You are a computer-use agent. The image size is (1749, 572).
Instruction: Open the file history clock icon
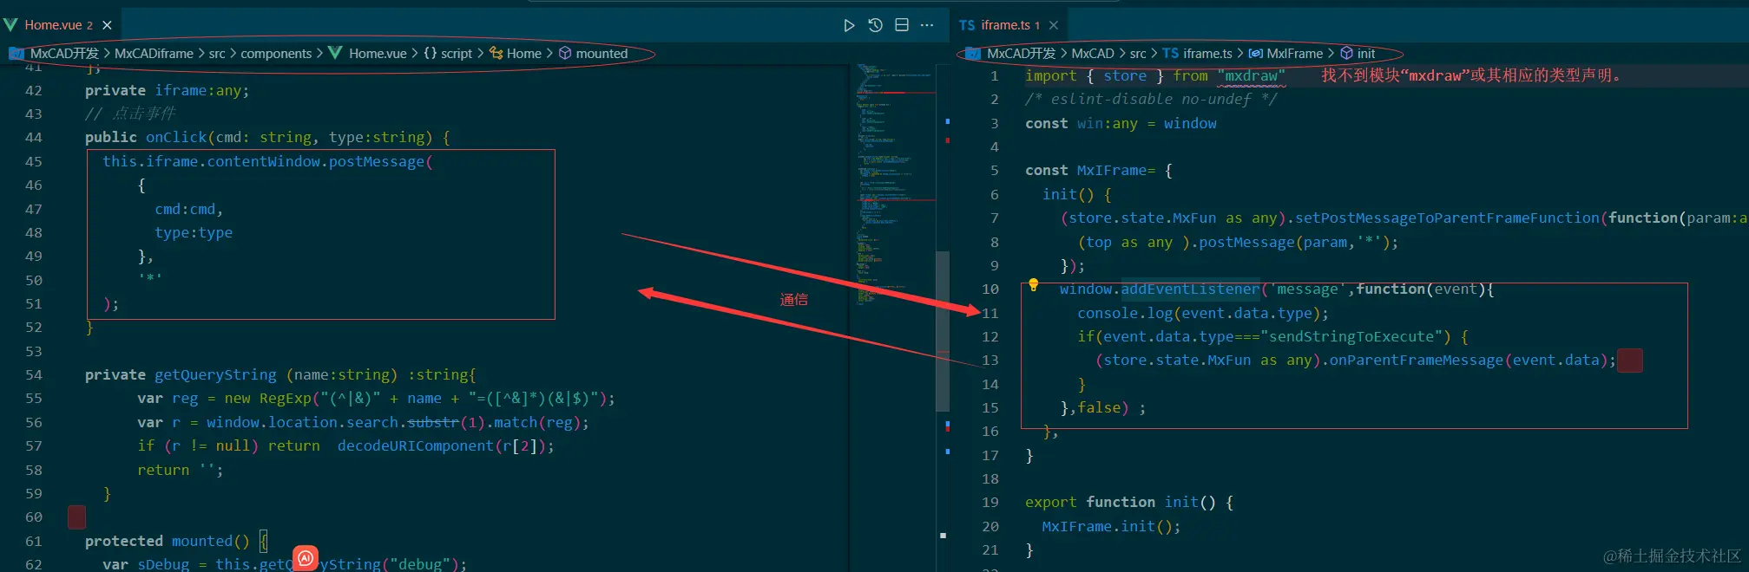[875, 25]
